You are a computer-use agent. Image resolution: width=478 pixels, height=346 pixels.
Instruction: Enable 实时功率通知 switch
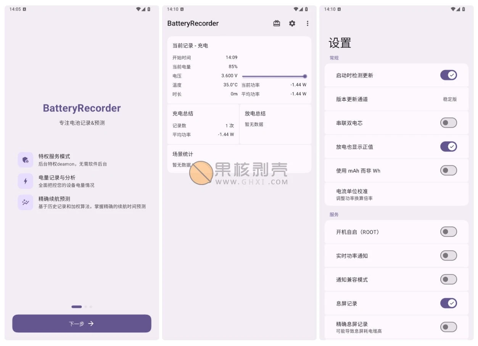(x=449, y=256)
